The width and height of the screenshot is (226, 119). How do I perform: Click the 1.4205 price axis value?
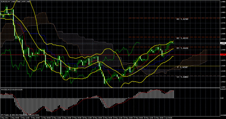tap(223, 66)
